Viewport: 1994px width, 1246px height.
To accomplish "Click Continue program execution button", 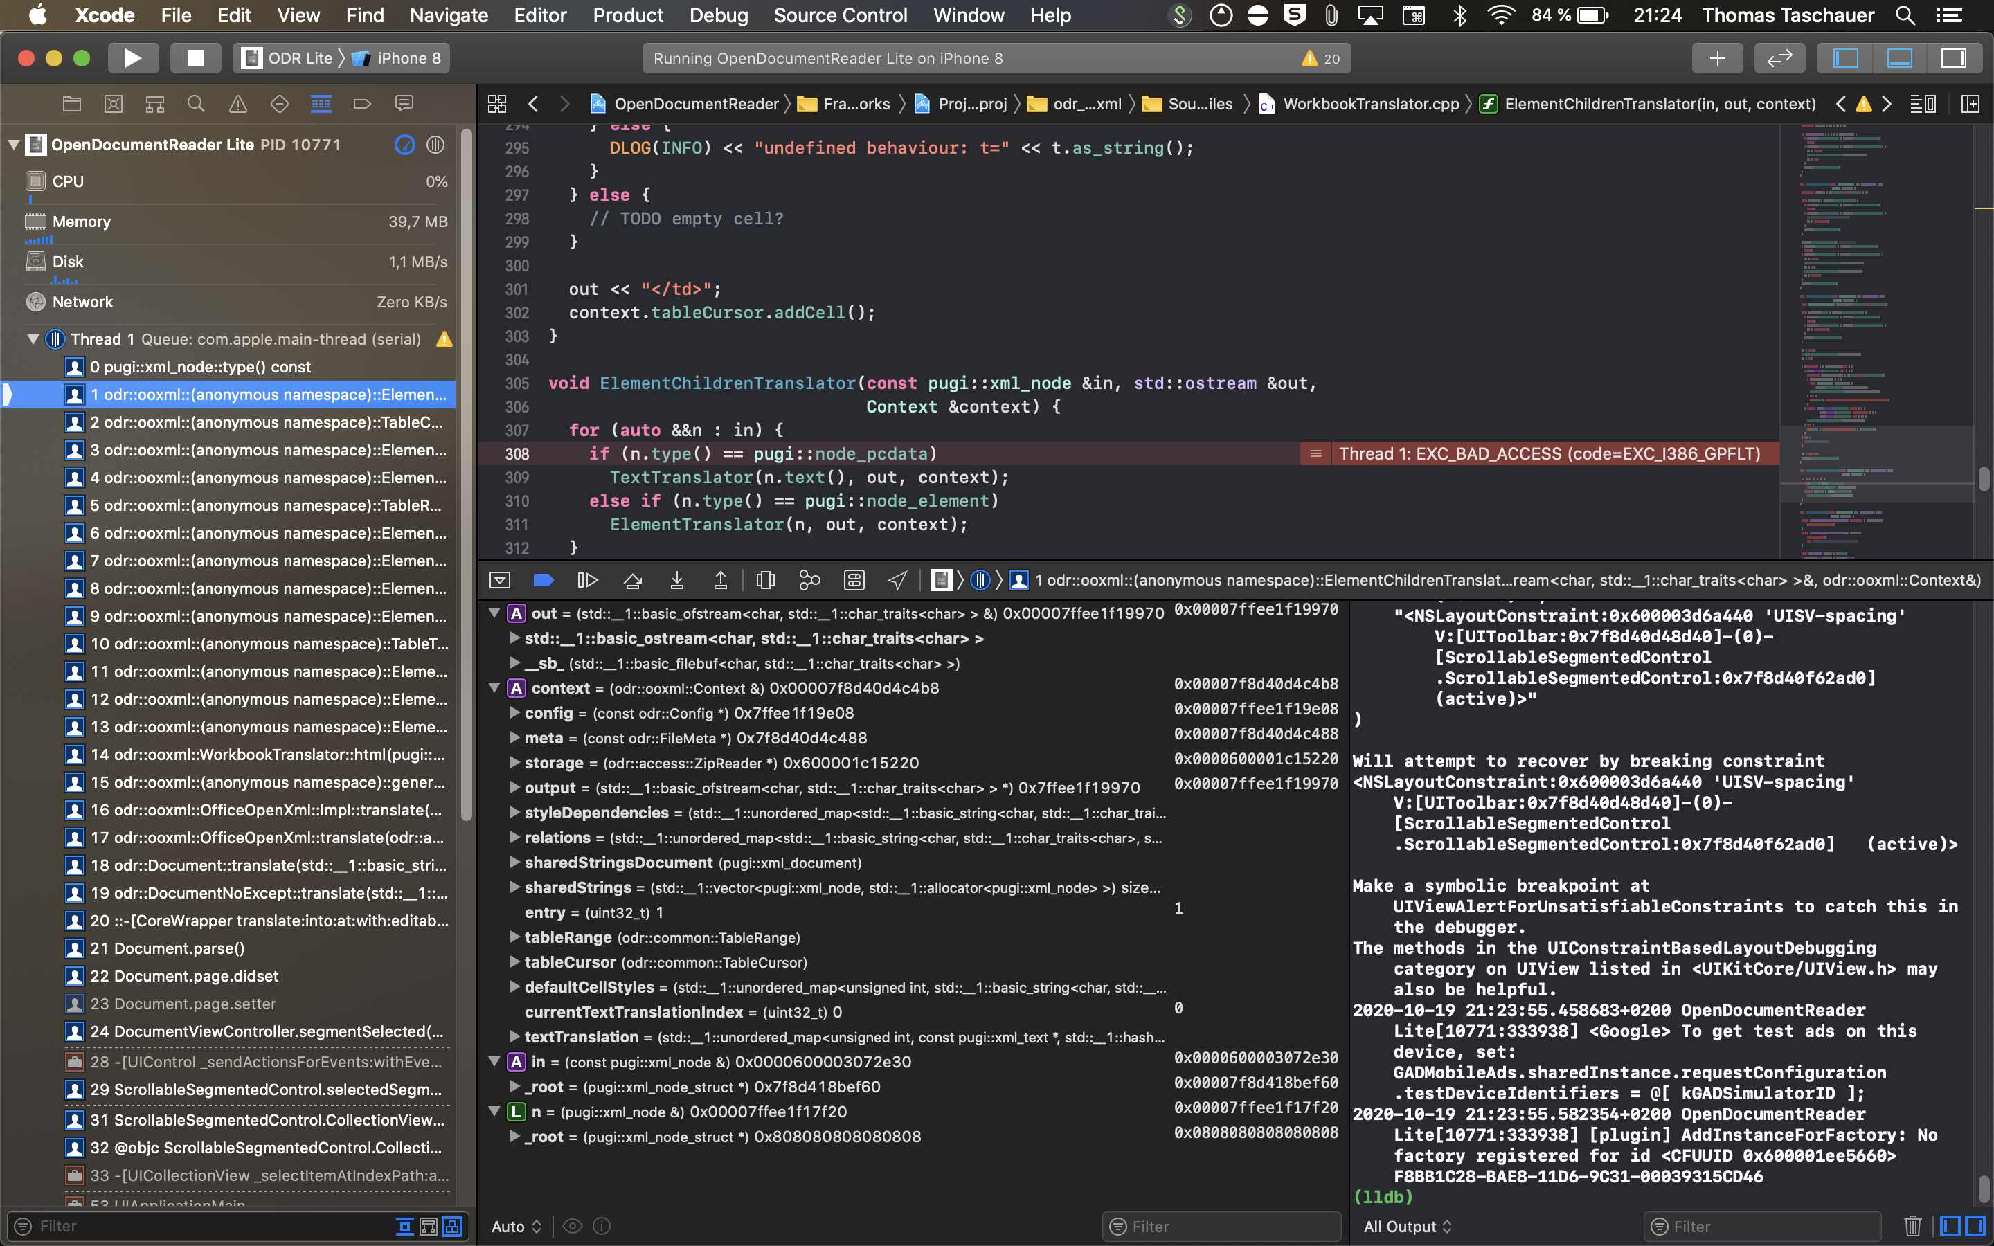I will click(588, 580).
